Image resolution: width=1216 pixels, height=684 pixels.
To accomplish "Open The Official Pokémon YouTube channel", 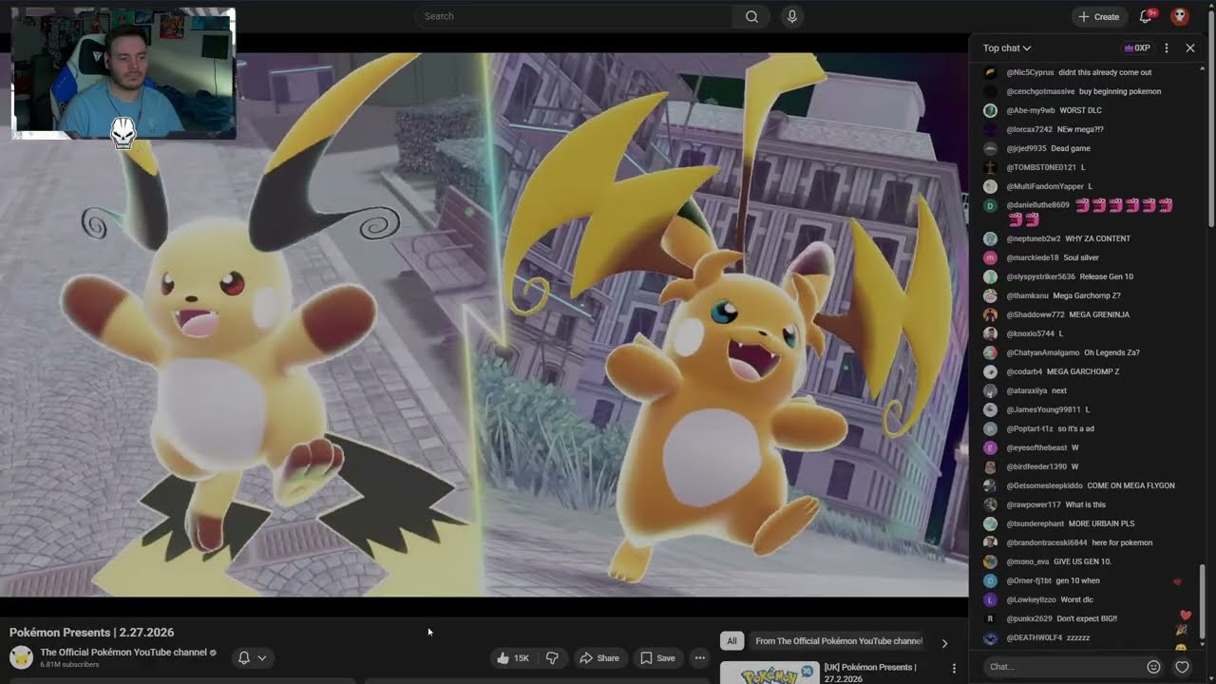I will click(x=123, y=653).
